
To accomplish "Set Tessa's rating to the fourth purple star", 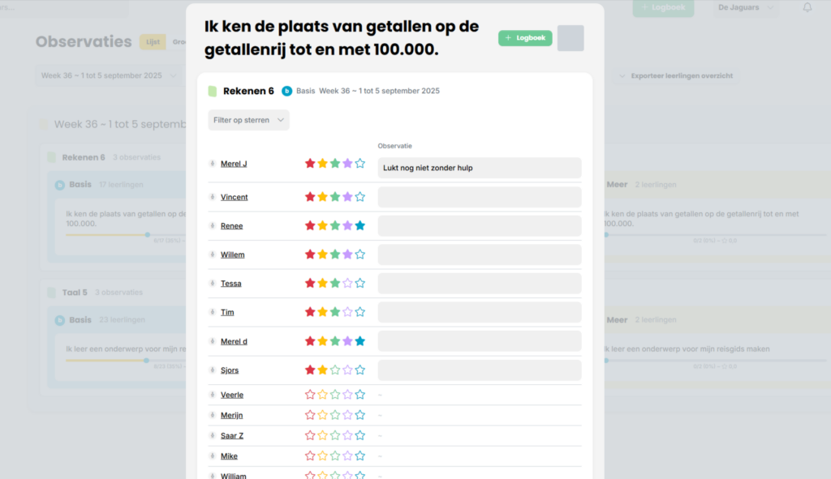I will (x=347, y=284).
